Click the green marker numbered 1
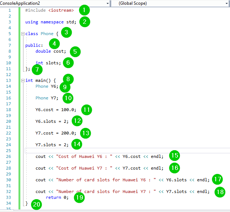This screenshot has height=212, width=230. coord(84,10)
